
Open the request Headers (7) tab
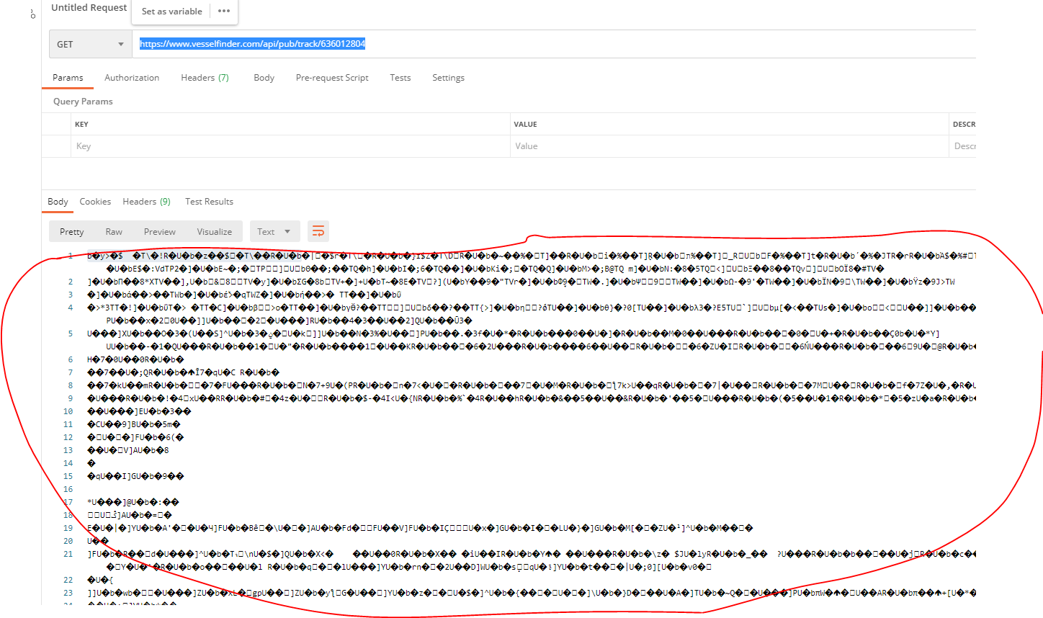[205, 78]
